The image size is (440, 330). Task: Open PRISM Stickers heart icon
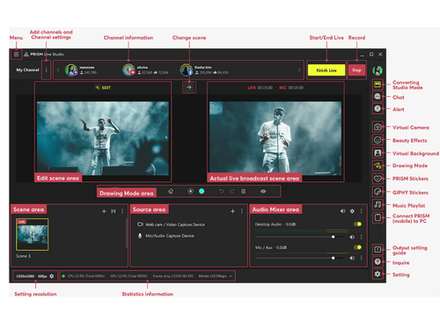pyautogui.click(x=378, y=179)
